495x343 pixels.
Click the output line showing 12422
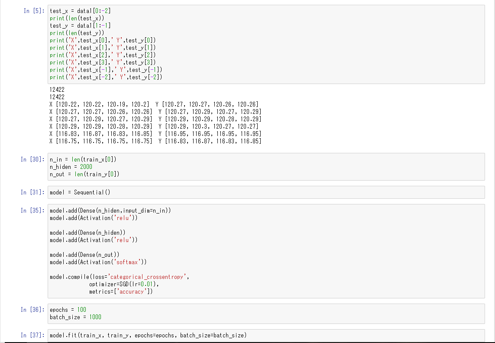click(57, 90)
